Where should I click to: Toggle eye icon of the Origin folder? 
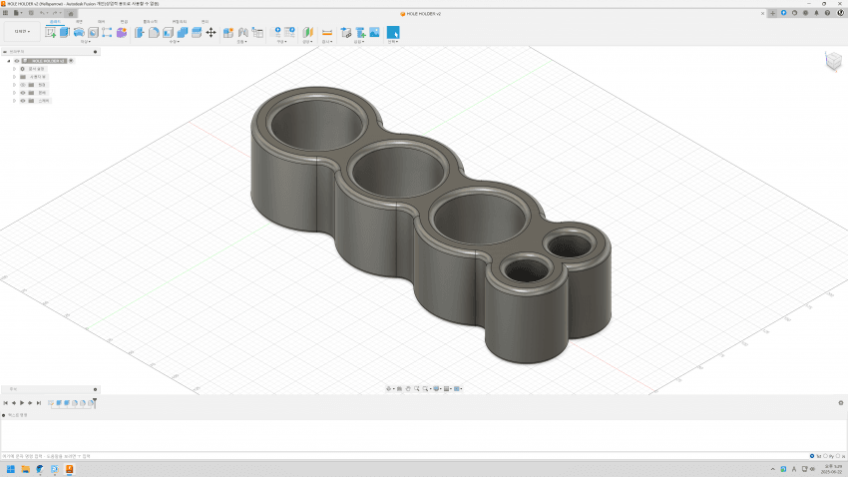tap(23, 85)
